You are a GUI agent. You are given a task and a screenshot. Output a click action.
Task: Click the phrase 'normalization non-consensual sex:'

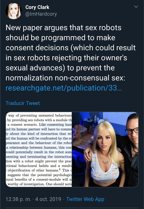(x=65, y=78)
